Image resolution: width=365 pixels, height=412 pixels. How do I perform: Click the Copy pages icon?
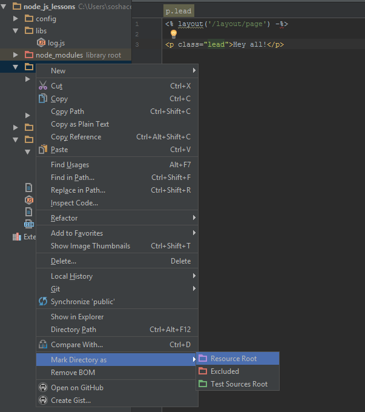pos(43,99)
